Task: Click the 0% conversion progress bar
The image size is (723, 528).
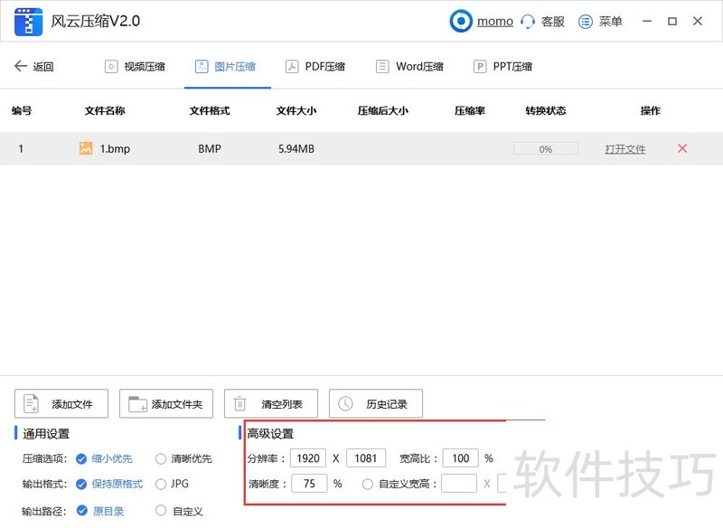Action: [x=545, y=148]
